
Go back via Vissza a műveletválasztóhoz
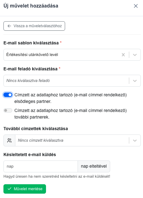[x=34, y=26]
